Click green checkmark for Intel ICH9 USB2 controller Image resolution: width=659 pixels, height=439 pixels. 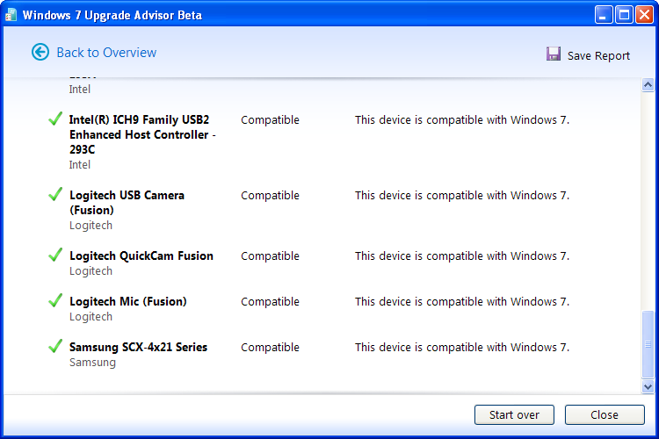pyautogui.click(x=55, y=119)
